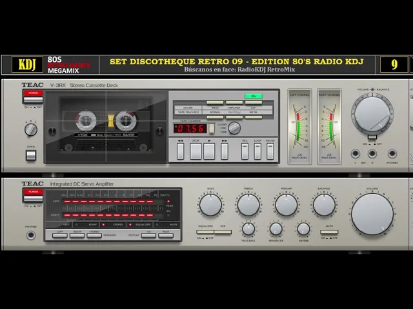Adjust the BASS knob
Screen dimensions: 413x309
click(x=210, y=205)
